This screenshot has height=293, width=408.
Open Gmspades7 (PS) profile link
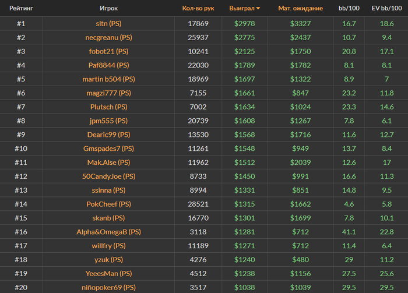tap(108, 149)
